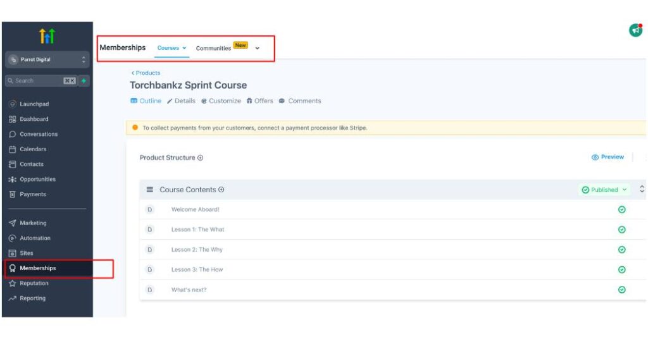648x339 pixels.
Task: Toggle published check for Welcome Aboard!
Action: pos(621,209)
